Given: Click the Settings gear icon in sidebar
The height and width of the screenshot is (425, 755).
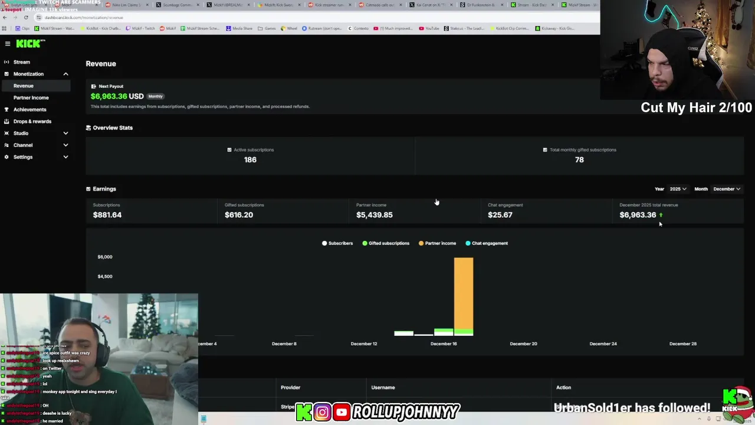Looking at the screenshot, I should (6, 156).
